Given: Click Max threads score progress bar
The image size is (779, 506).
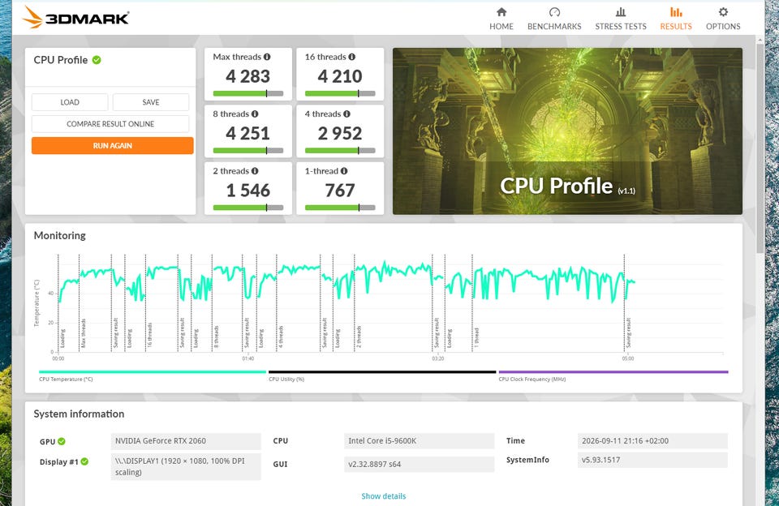Looking at the screenshot, I should point(248,93).
